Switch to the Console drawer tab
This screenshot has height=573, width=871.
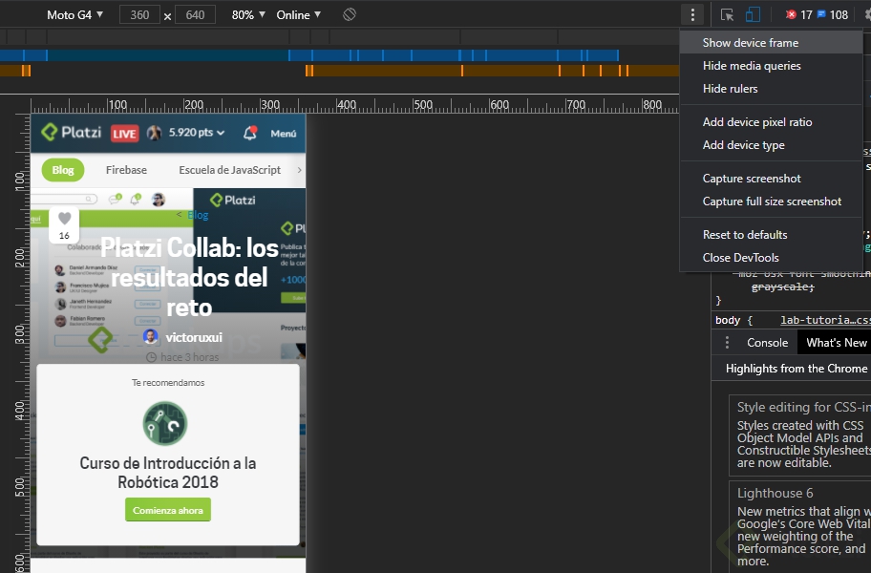click(x=767, y=343)
